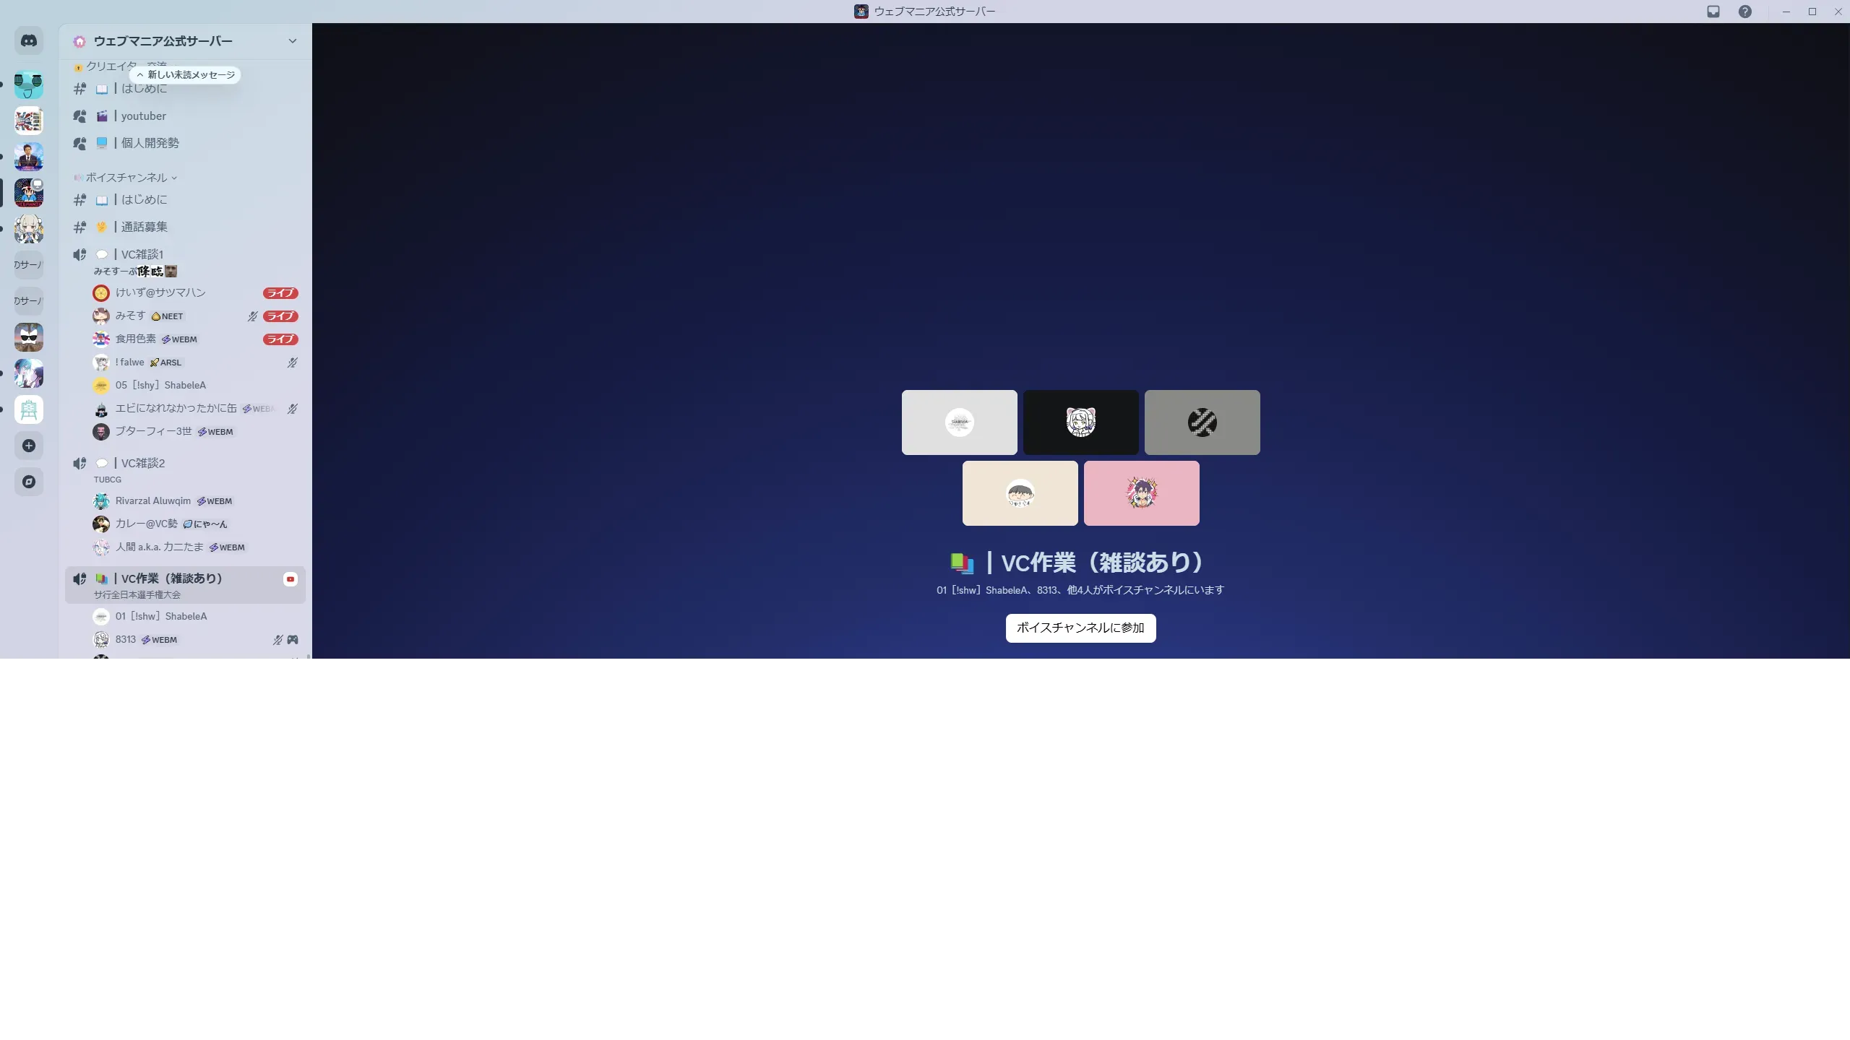Jump to 新しい未読メッセージ pill
Viewport: 1850px width, 1040px height.
(186, 75)
